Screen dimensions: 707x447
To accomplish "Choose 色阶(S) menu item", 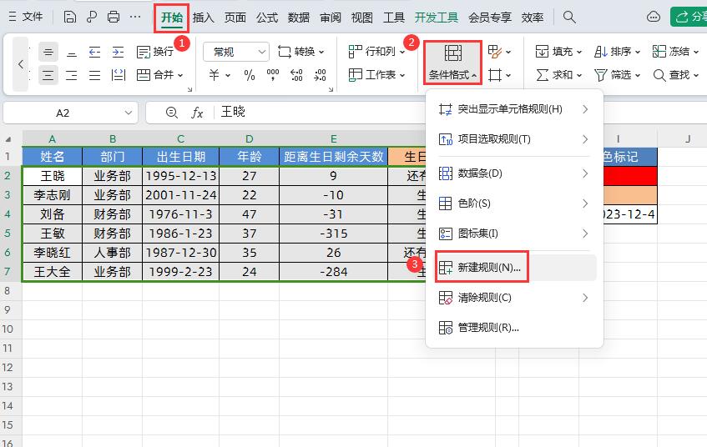I will [x=514, y=203].
